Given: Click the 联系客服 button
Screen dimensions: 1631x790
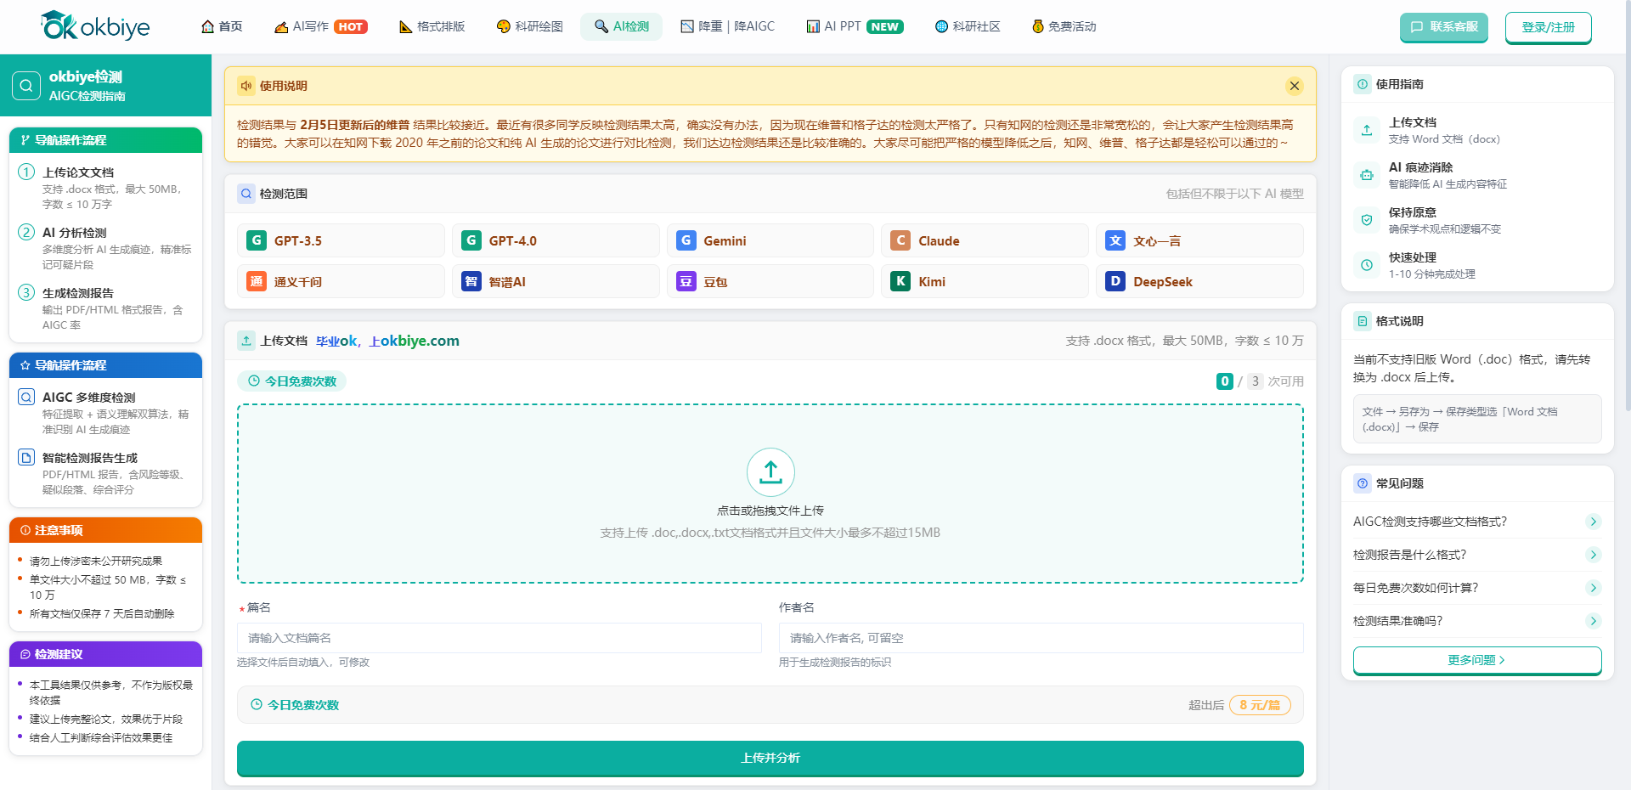Looking at the screenshot, I should tap(1444, 27).
